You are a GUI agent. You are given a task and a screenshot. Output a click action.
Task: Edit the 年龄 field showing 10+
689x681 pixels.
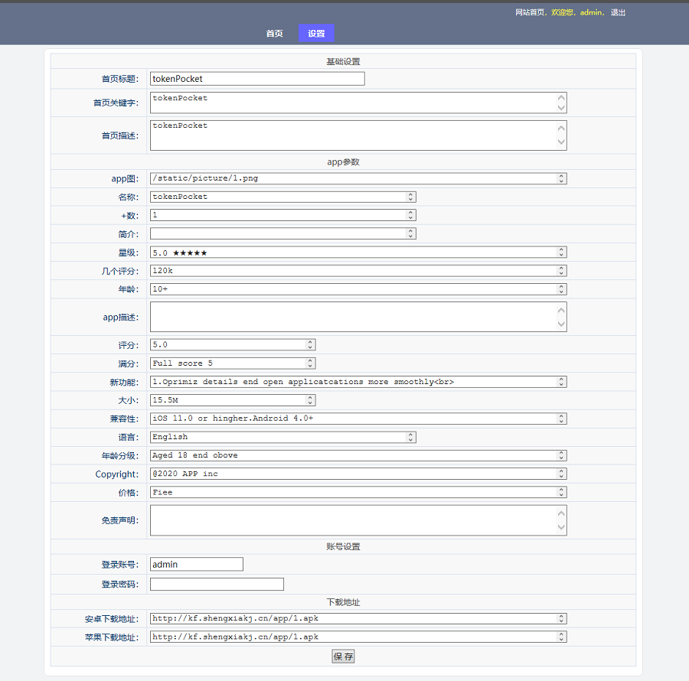click(358, 289)
